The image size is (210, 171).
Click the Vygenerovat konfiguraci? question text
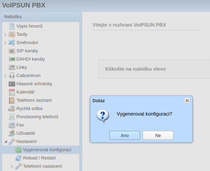pyautogui.click(x=144, y=114)
